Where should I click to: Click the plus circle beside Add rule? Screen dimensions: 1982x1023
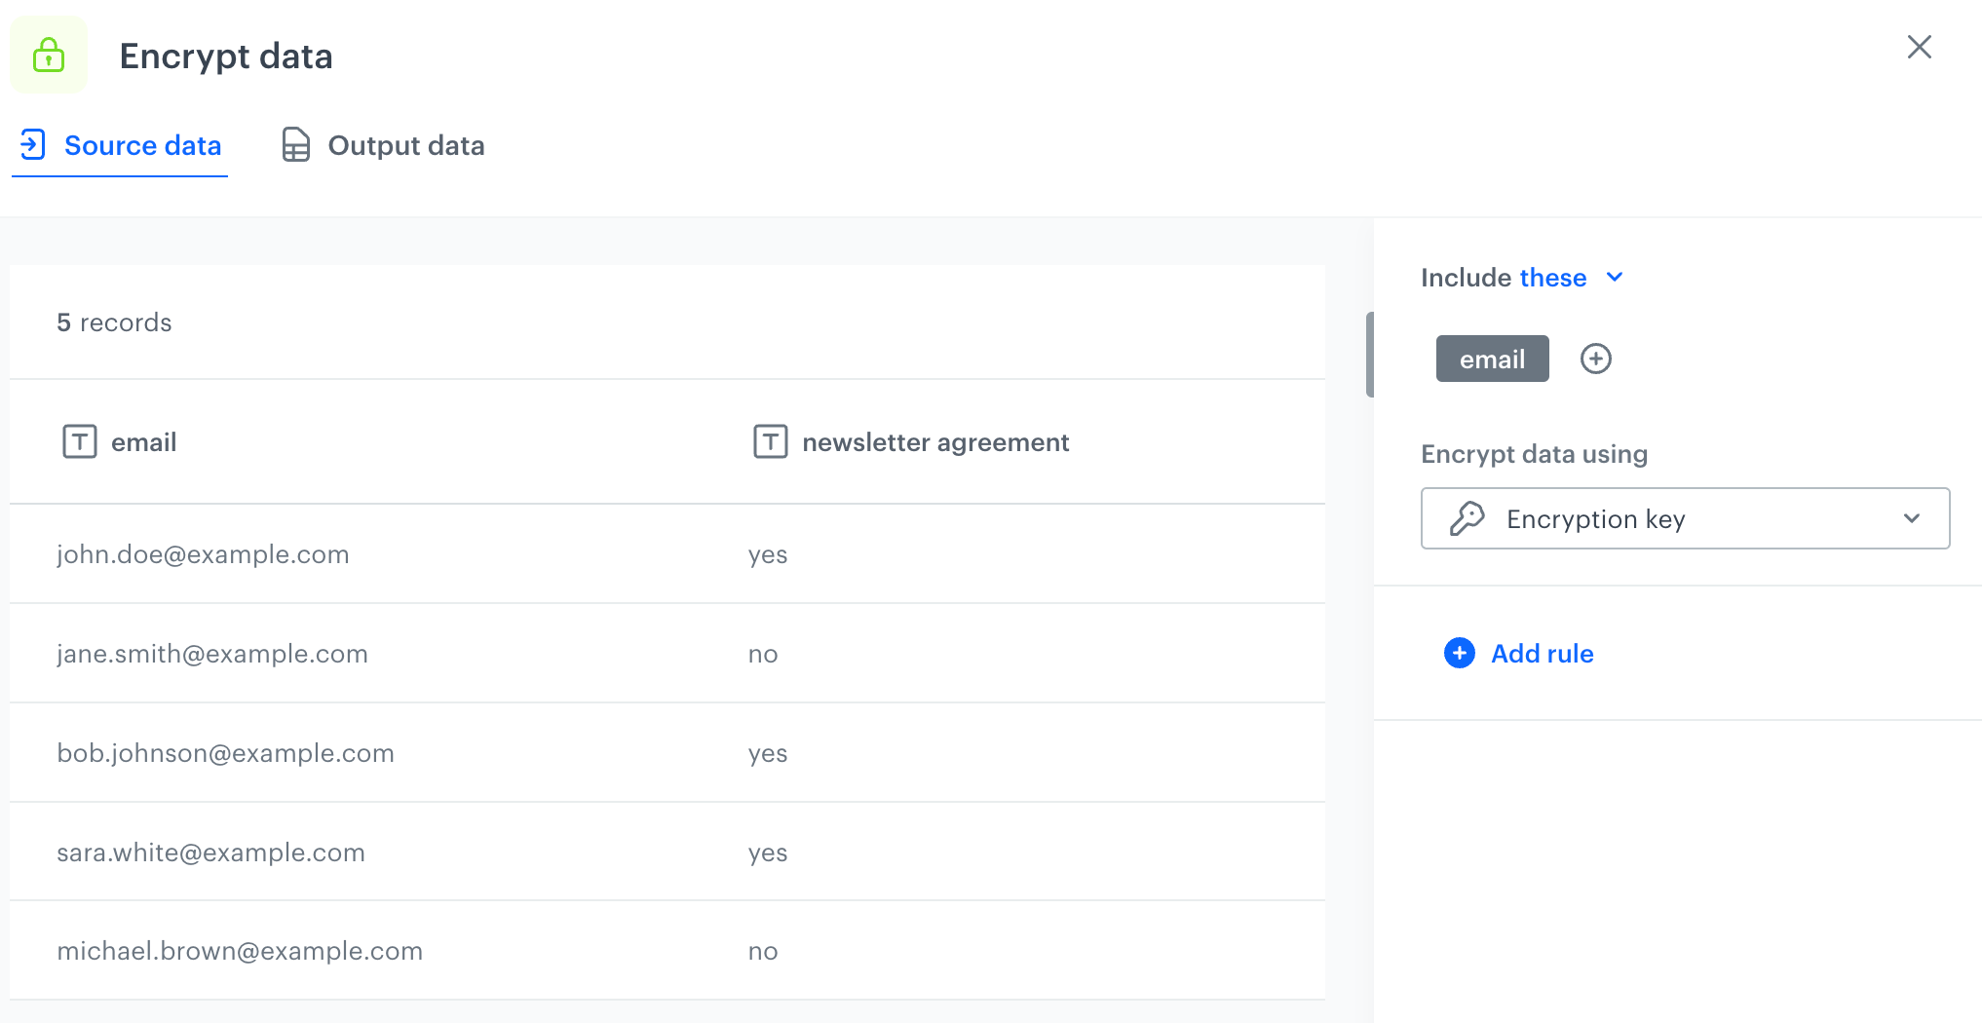(1458, 654)
